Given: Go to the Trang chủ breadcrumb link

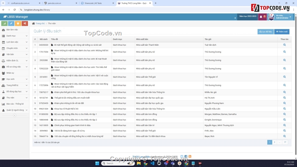Looking at the screenshot, I should click(x=40, y=23).
